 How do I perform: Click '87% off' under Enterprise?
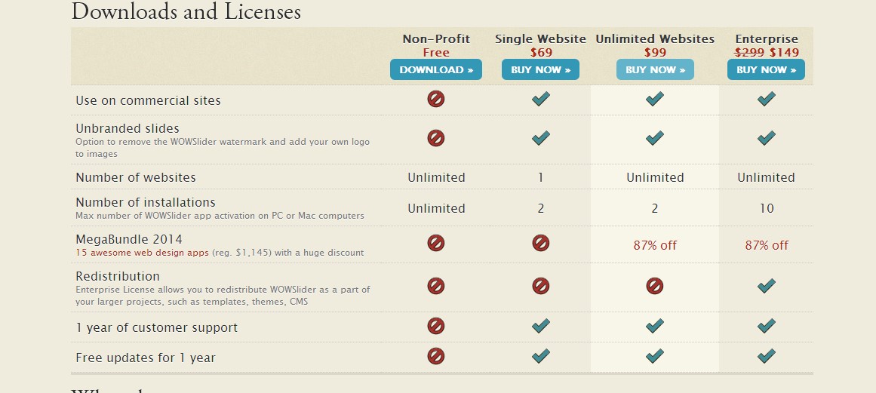pos(767,245)
